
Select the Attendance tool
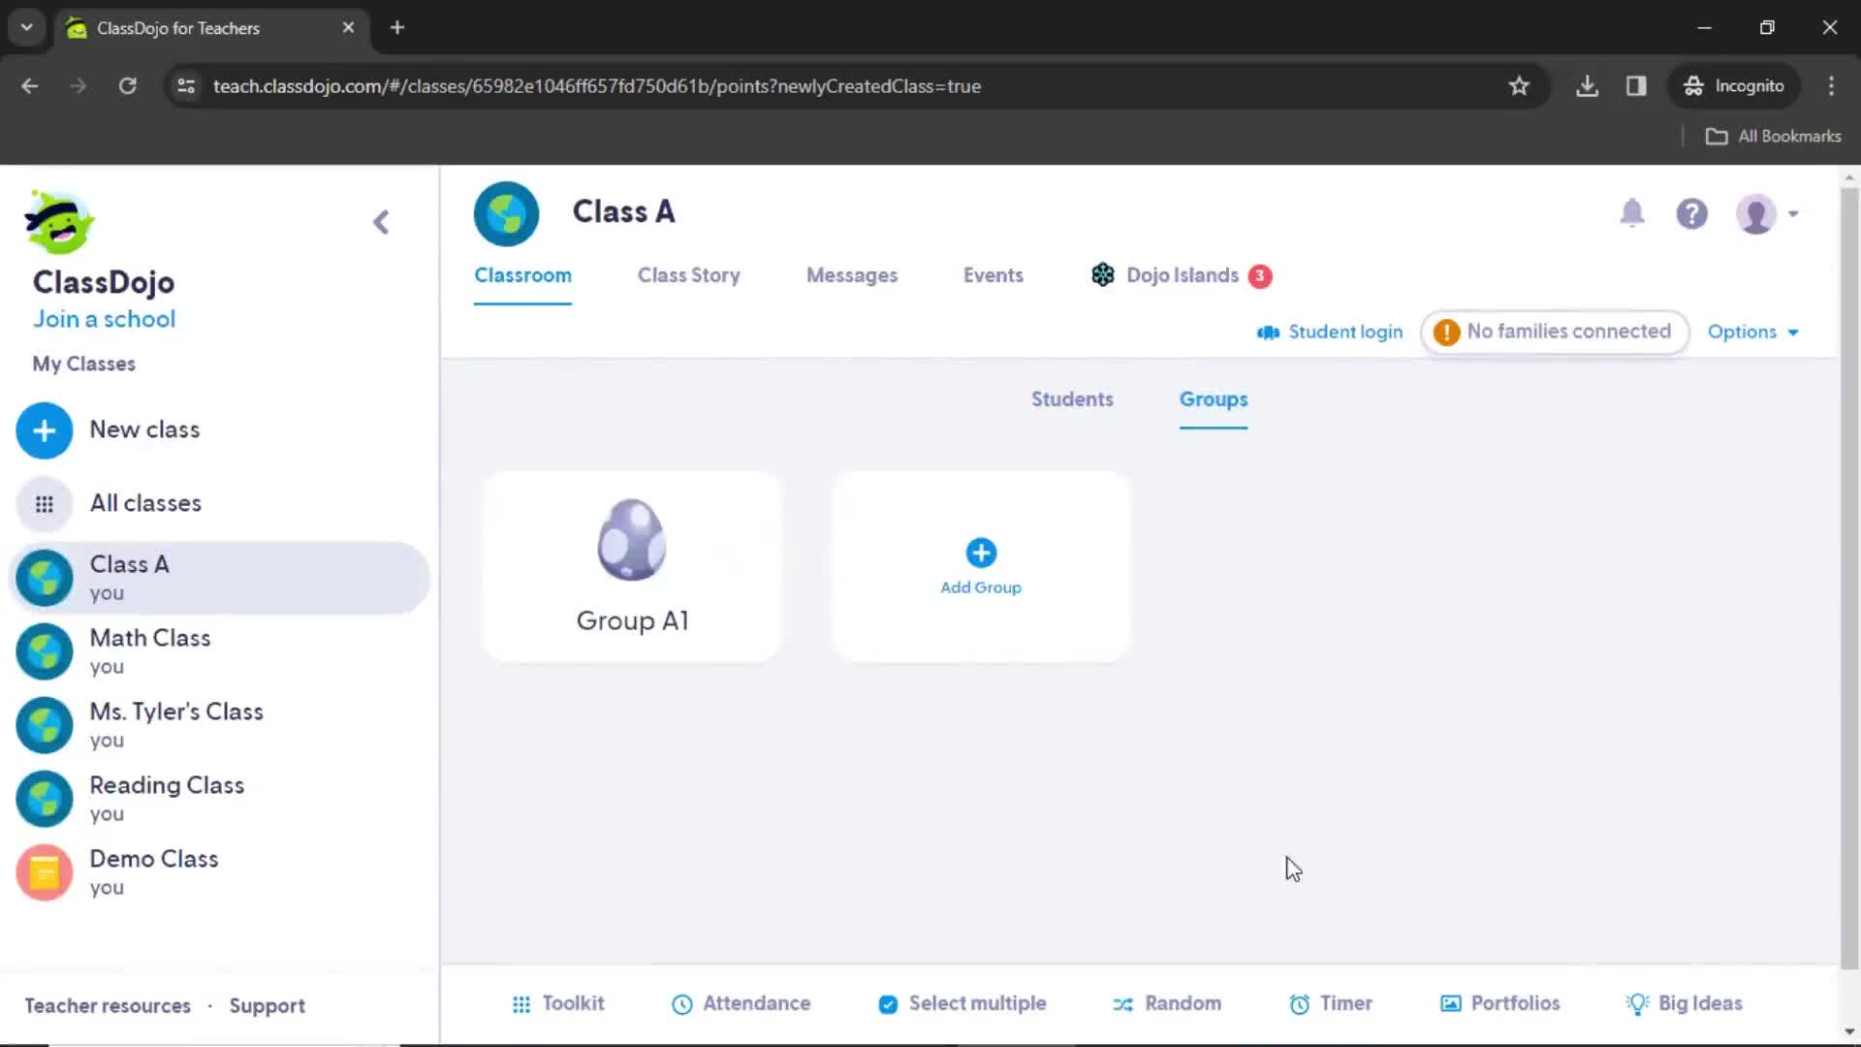coord(741,1002)
